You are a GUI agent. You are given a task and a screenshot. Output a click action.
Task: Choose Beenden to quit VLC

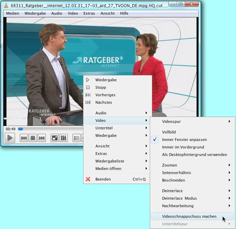coord(117,179)
